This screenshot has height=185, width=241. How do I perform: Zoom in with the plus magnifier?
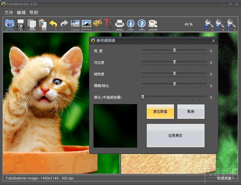click(x=231, y=23)
